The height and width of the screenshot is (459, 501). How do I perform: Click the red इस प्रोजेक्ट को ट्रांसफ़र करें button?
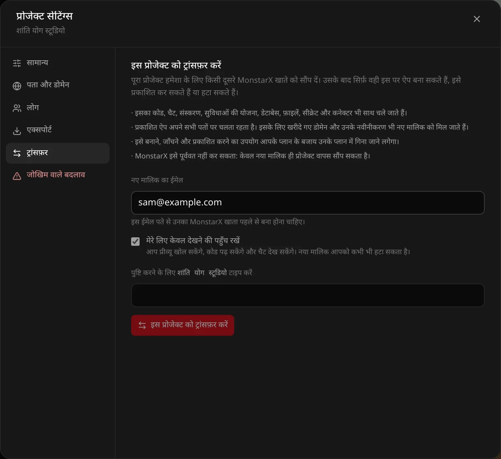tap(183, 325)
